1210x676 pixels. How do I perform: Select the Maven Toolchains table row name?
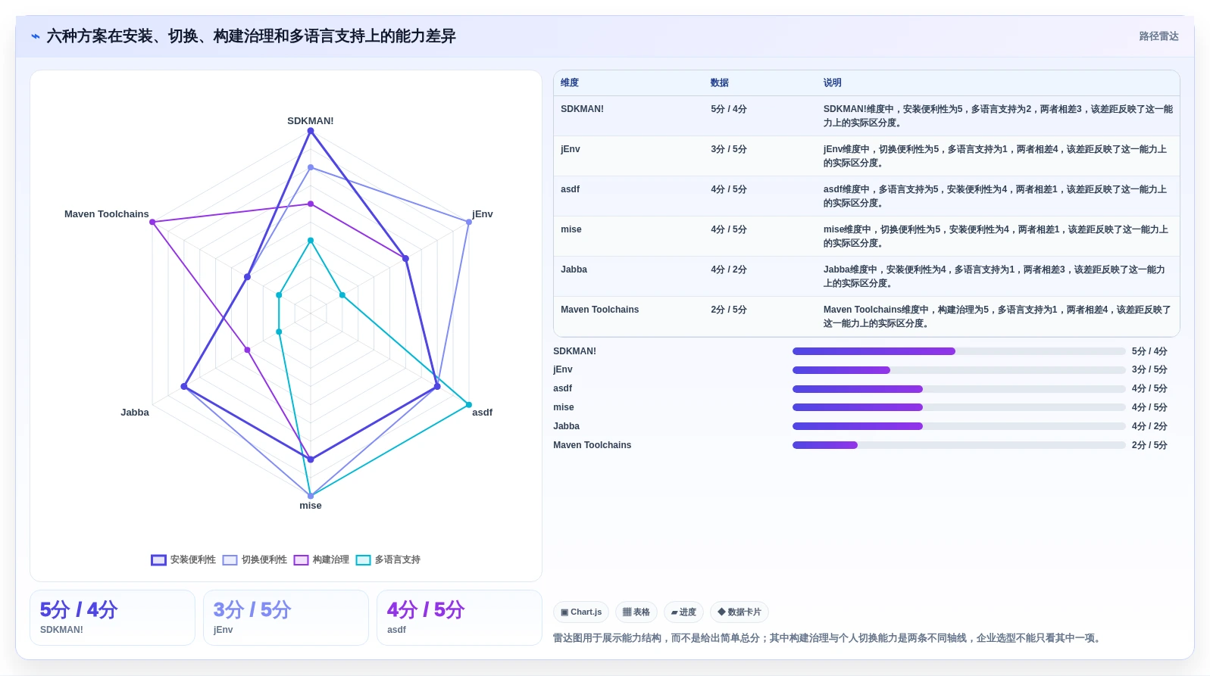pos(599,310)
